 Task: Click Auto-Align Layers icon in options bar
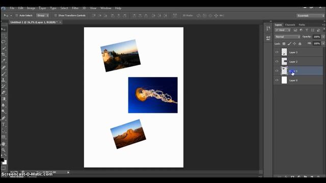[x=175, y=16]
